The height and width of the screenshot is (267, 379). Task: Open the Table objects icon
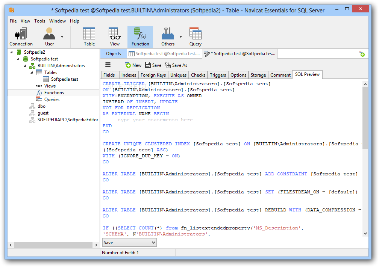coord(89,37)
